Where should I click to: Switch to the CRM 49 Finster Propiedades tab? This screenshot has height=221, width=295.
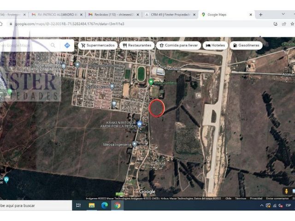point(170,15)
